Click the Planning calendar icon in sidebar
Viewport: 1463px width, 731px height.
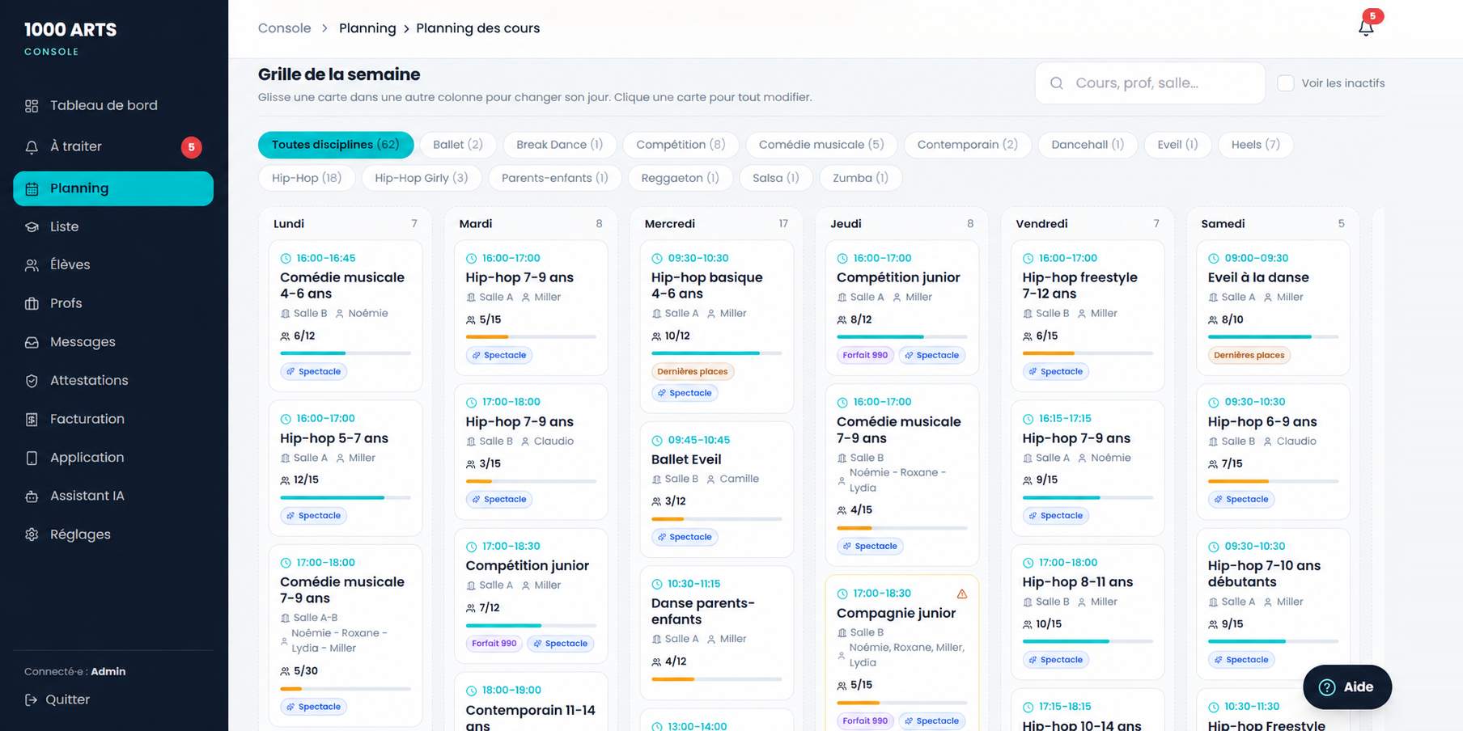32,189
